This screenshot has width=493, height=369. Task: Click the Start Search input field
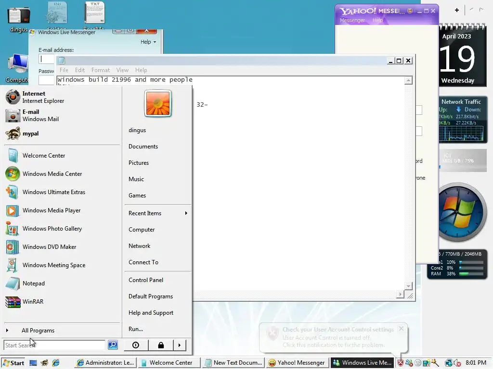point(54,345)
